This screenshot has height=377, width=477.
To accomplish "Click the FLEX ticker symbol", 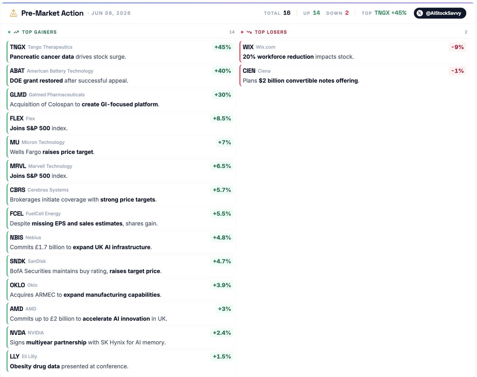I will pyautogui.click(x=17, y=119).
